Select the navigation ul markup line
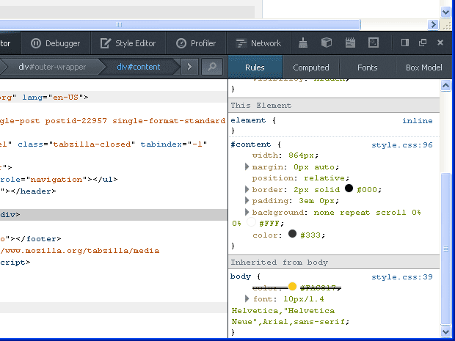The width and height of the screenshot is (455, 341). (59, 180)
